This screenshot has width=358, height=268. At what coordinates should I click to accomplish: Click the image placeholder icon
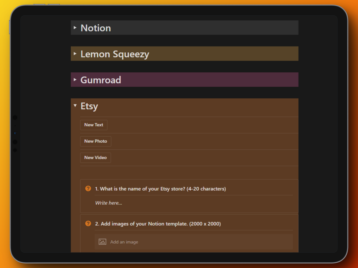click(x=102, y=242)
